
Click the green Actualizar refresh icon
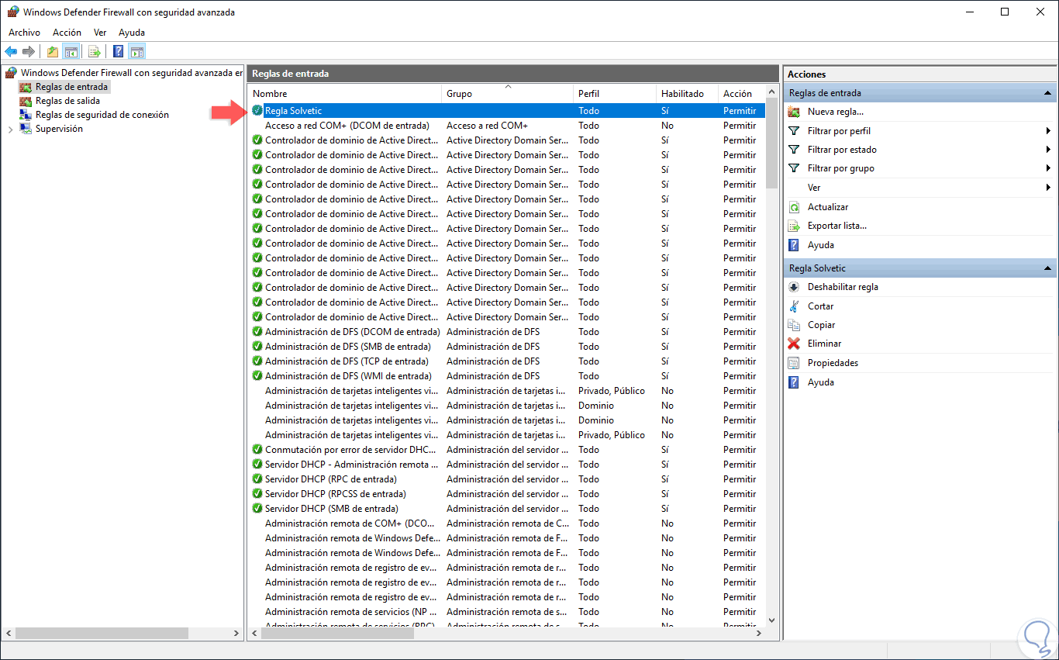pos(794,207)
